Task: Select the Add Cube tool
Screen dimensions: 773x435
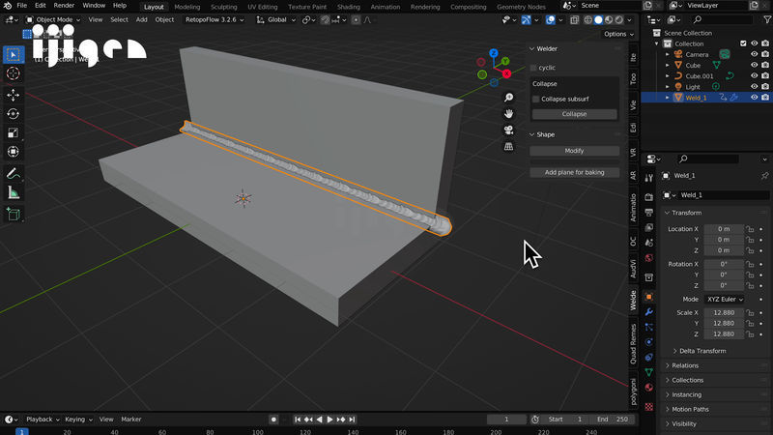Action: 14,214
